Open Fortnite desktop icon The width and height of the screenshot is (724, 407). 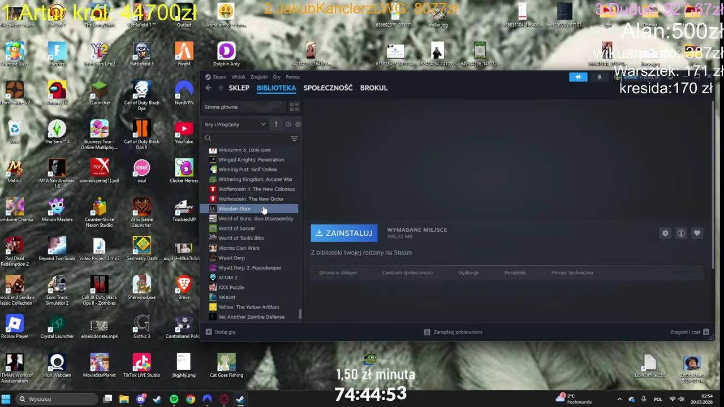(x=57, y=54)
